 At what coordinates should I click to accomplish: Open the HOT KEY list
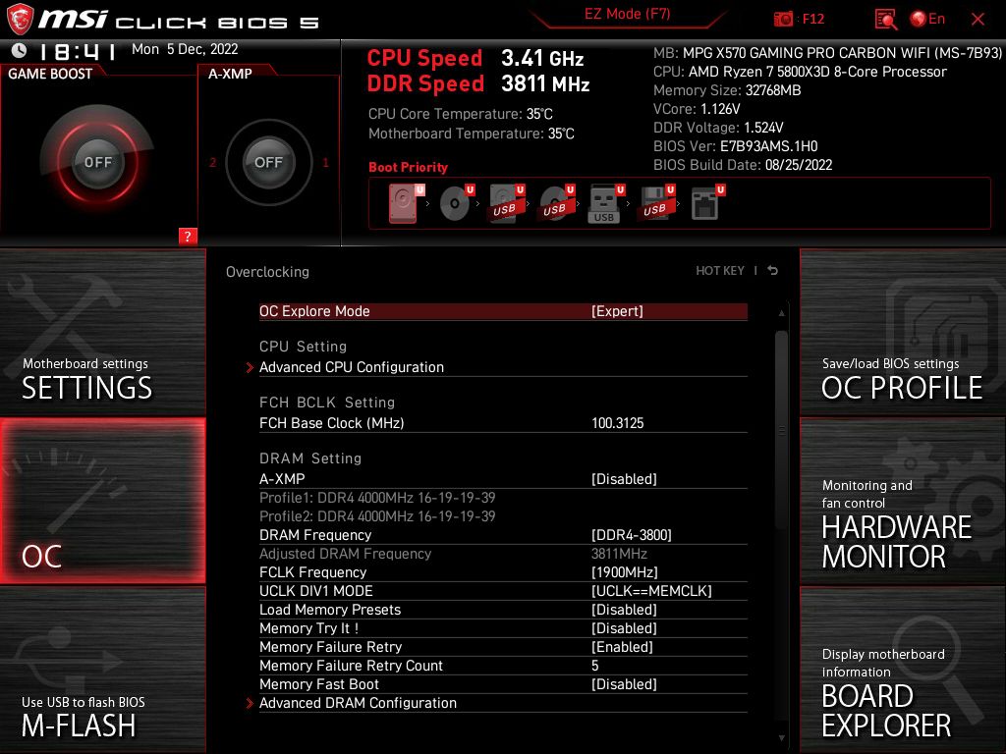point(720,271)
